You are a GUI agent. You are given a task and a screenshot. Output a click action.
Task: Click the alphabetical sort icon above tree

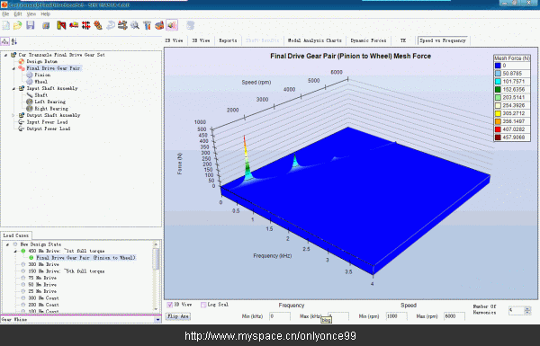[x=14, y=41]
